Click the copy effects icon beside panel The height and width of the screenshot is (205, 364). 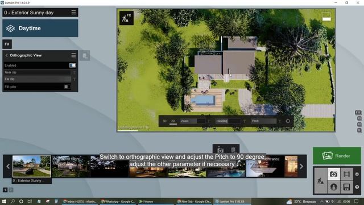(x=85, y=56)
